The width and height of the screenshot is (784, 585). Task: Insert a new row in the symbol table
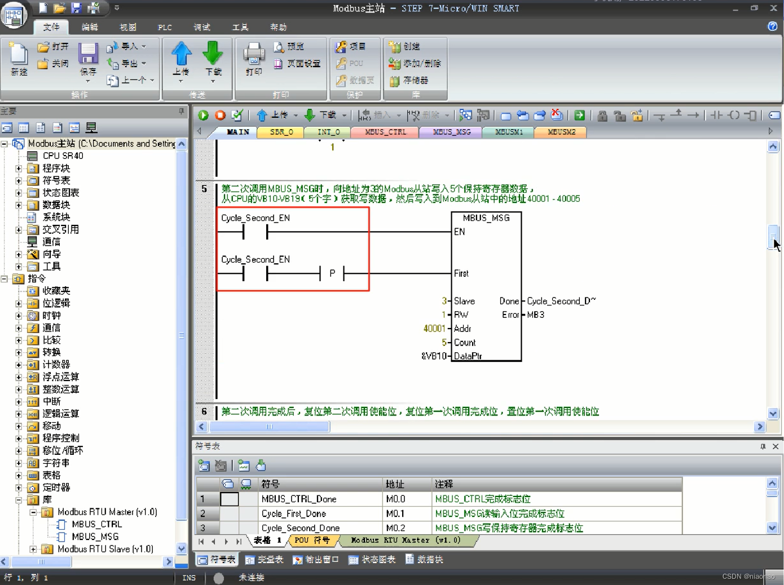coord(204,466)
